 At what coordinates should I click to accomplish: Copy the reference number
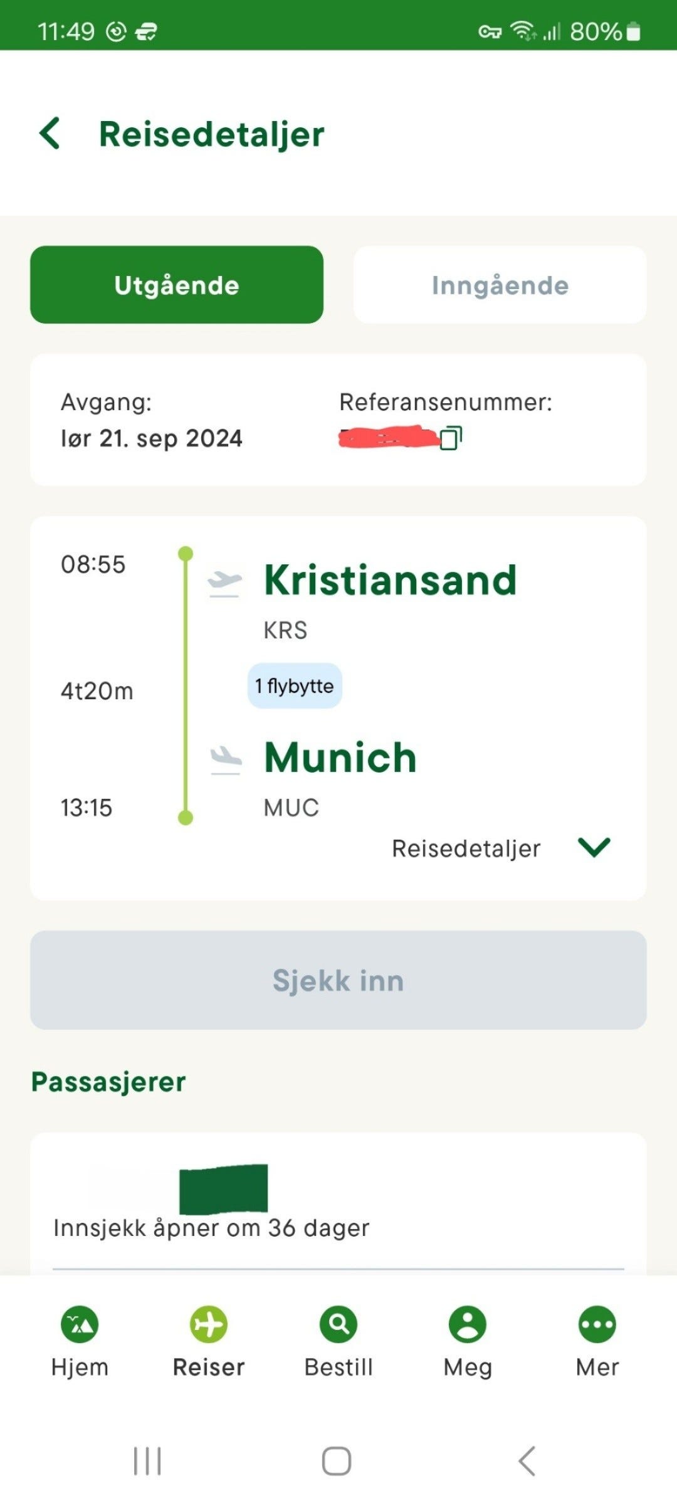[x=451, y=438]
